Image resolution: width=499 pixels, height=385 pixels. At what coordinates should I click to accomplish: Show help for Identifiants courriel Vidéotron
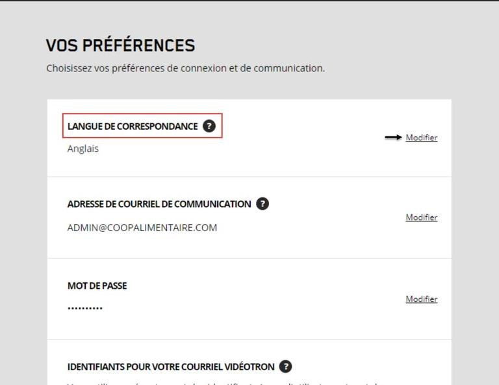click(x=285, y=366)
